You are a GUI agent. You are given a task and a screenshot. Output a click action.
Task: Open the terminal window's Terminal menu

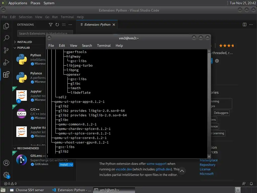pyautogui.click(x=104, y=46)
